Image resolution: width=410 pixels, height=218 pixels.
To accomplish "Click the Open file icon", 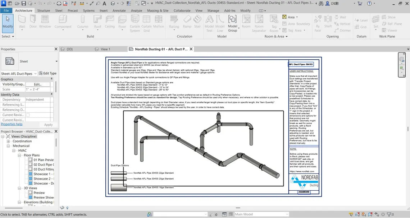I will [x=17, y=3].
